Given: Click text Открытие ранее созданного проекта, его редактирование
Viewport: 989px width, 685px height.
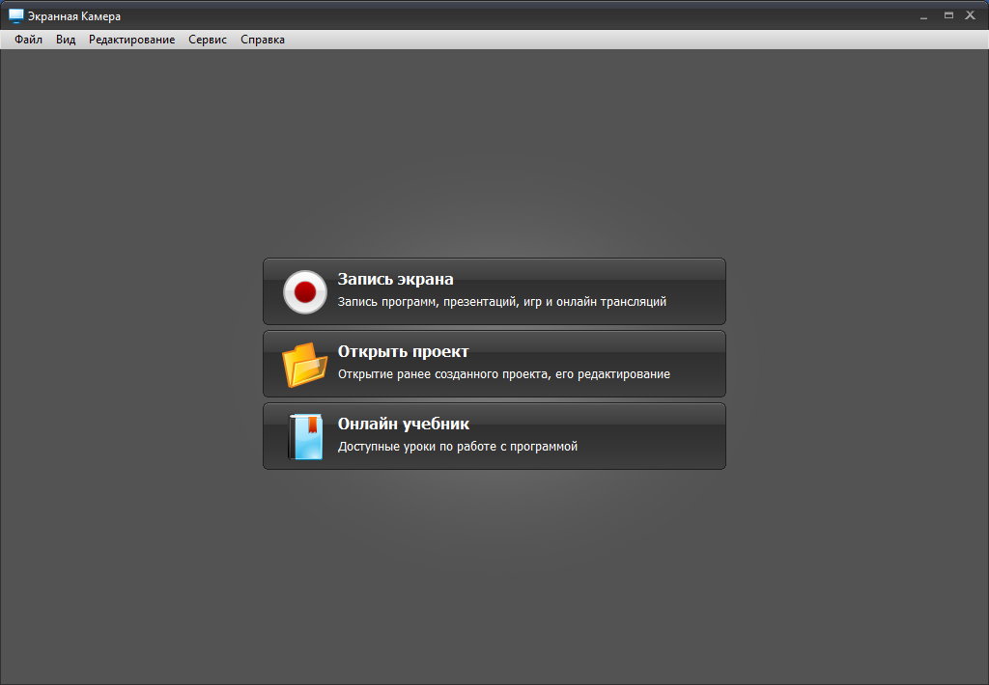Looking at the screenshot, I should click(504, 374).
